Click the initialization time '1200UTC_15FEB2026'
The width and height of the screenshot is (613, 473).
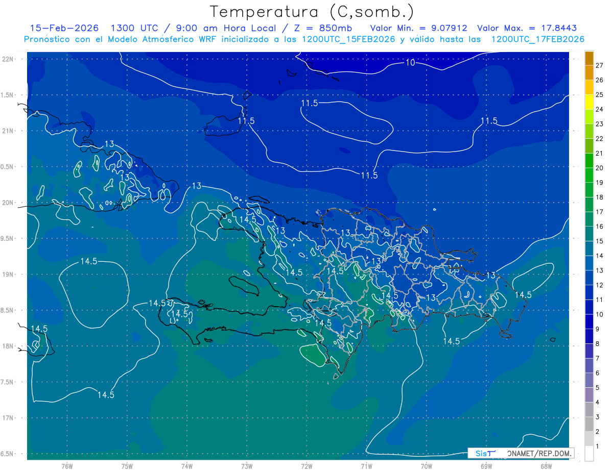(x=348, y=39)
